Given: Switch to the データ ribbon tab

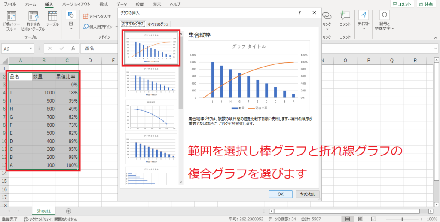Looking at the screenshot, I should click(122, 4).
